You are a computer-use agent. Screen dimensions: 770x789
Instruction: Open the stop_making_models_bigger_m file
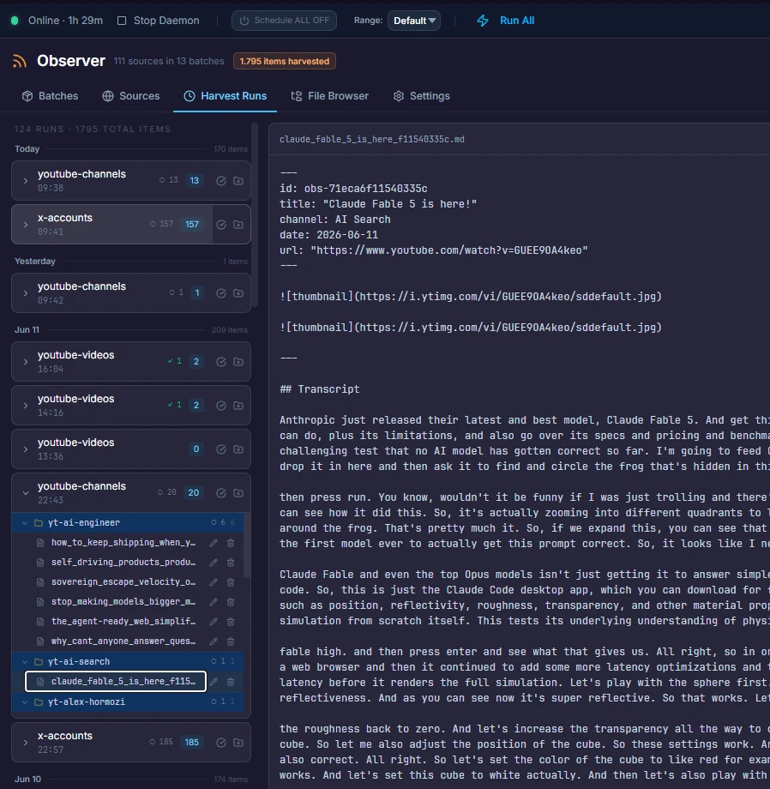(123, 601)
